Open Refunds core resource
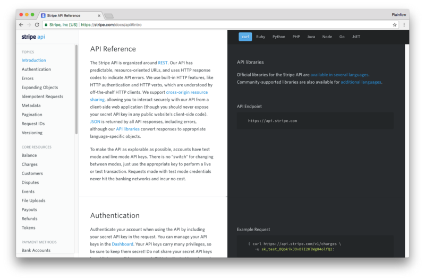 (30, 218)
